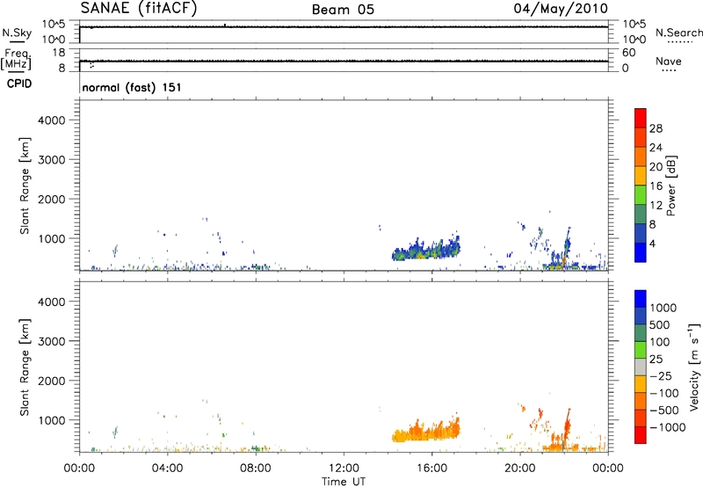Click the Velocity [m s-1] colorbar label

pos(694,367)
